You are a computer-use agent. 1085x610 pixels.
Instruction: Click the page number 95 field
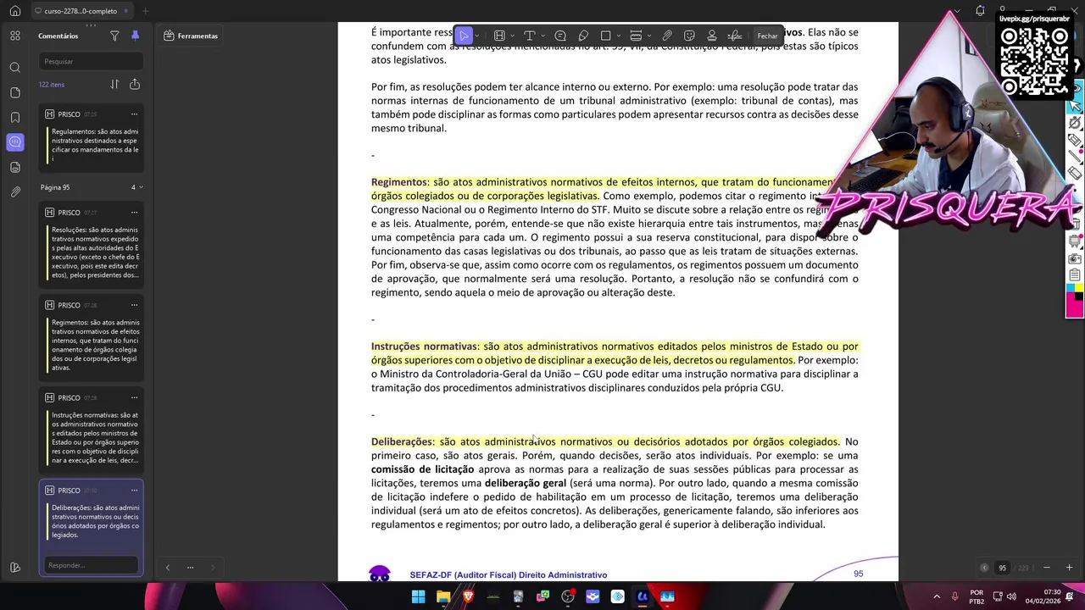[x=1002, y=568]
